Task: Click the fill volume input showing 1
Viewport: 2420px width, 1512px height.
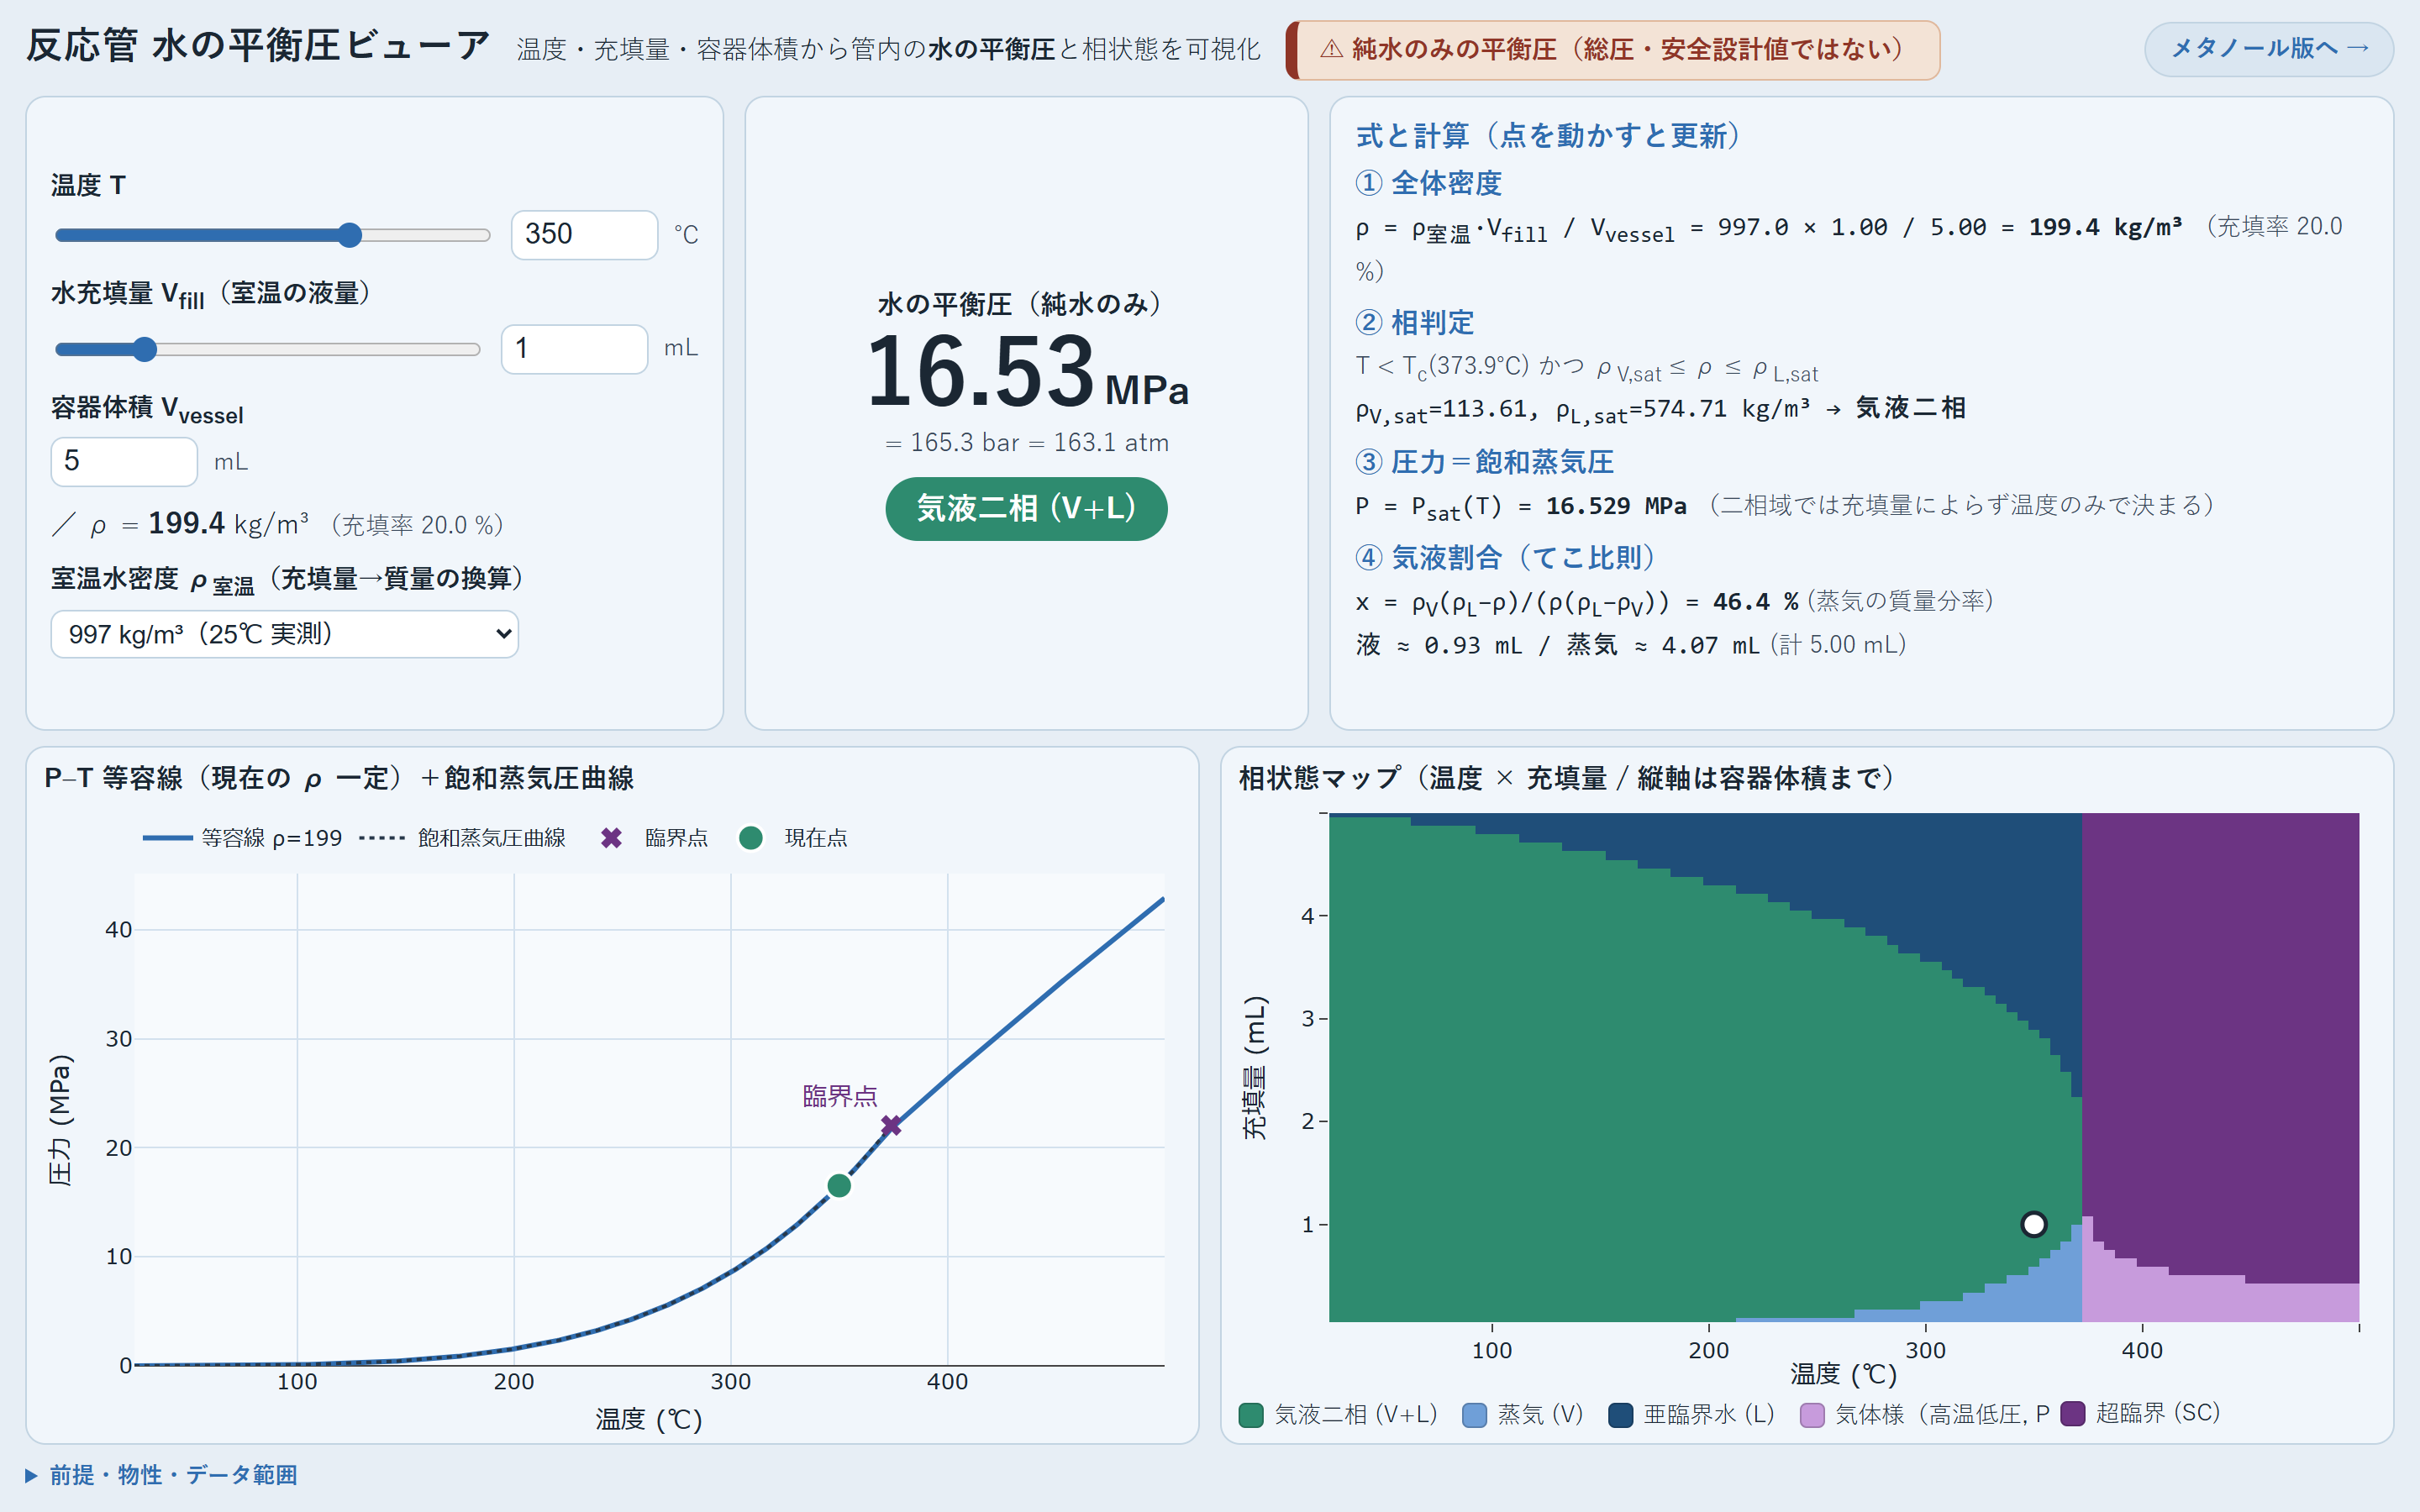Action: click(x=574, y=349)
